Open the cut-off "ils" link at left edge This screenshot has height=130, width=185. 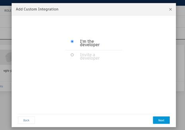click(2, 86)
